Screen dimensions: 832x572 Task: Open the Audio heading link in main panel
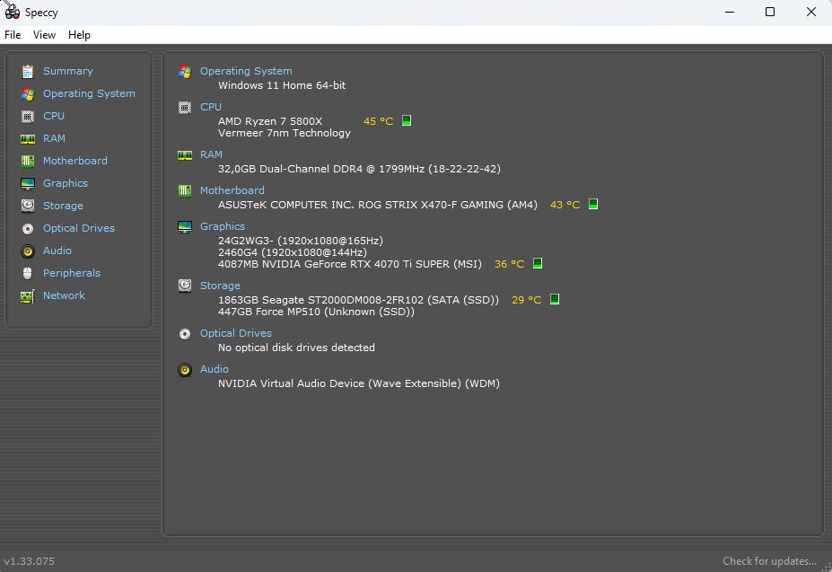coord(215,369)
